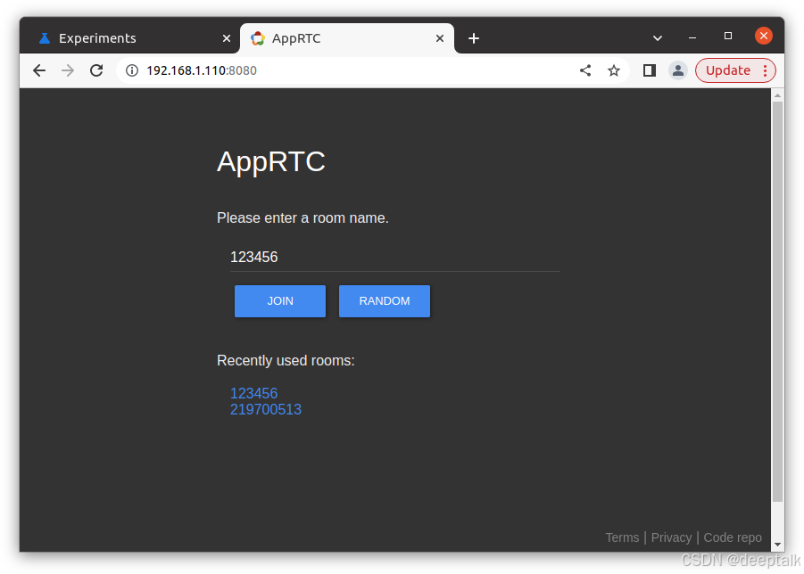This screenshot has height=574, width=804.
Task: Minimize the browser window
Action: click(x=692, y=37)
